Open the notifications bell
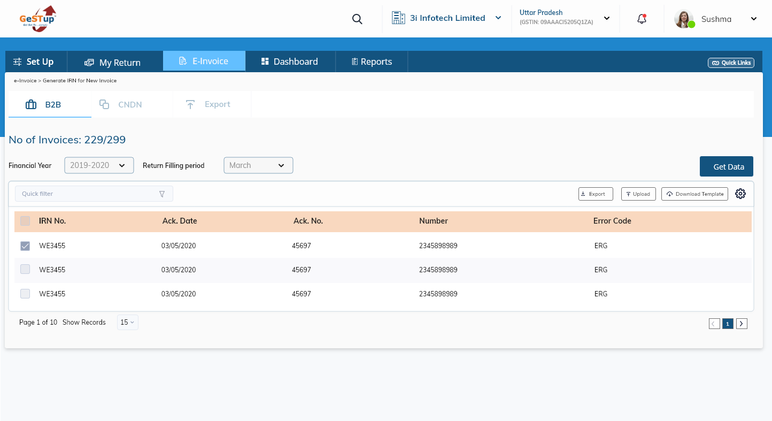Image resolution: width=772 pixels, height=421 pixels. tap(642, 19)
